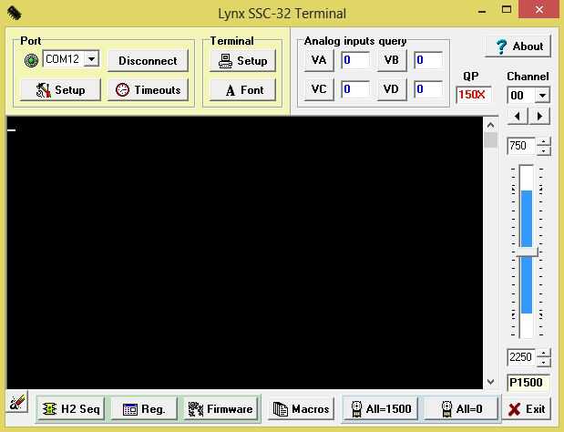Maximize the Lynx SSC-32 Terminal window
This screenshot has height=432, width=564.
[507, 10]
